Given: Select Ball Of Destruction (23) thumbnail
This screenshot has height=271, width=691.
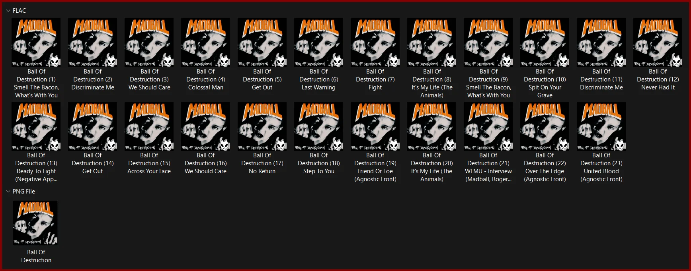Looking at the screenshot, I should pyautogui.click(x=601, y=126).
